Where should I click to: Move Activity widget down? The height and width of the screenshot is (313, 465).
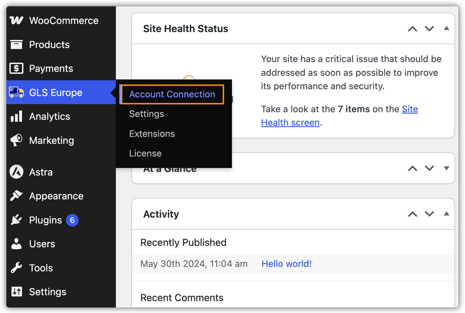(429, 214)
